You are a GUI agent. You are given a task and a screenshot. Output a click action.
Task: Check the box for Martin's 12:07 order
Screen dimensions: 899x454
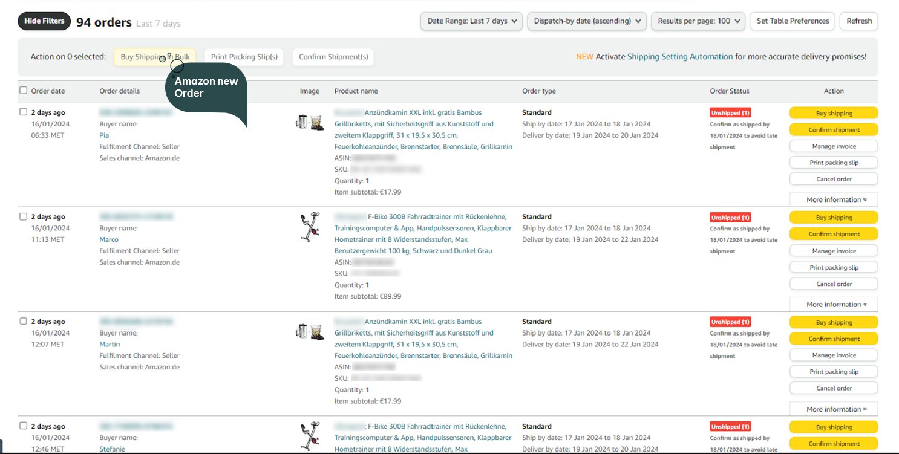pyautogui.click(x=24, y=321)
